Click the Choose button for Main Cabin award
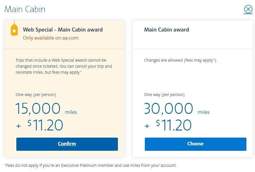This screenshot has height=172, width=255. point(195,144)
